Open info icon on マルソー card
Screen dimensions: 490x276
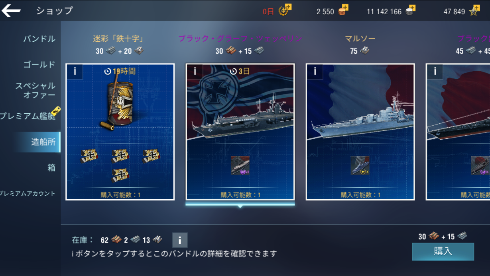click(315, 72)
